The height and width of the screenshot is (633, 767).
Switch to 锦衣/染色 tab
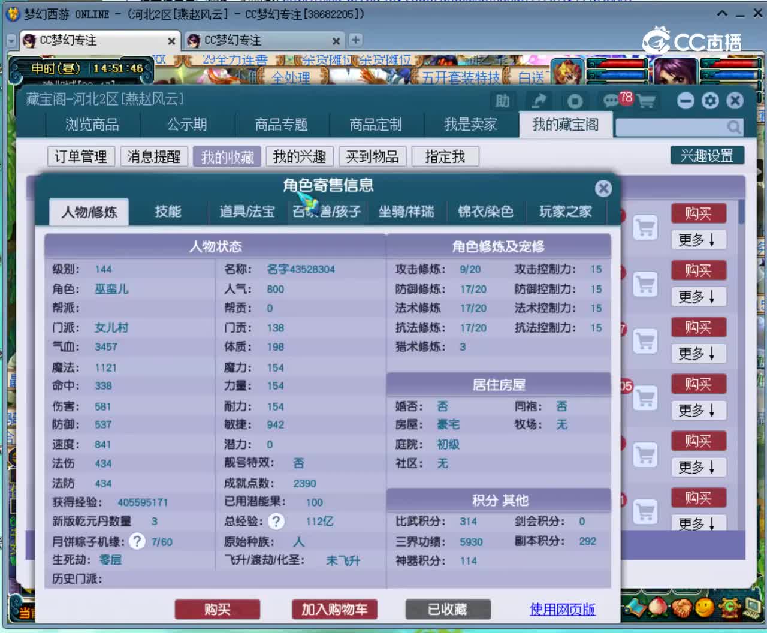485,212
